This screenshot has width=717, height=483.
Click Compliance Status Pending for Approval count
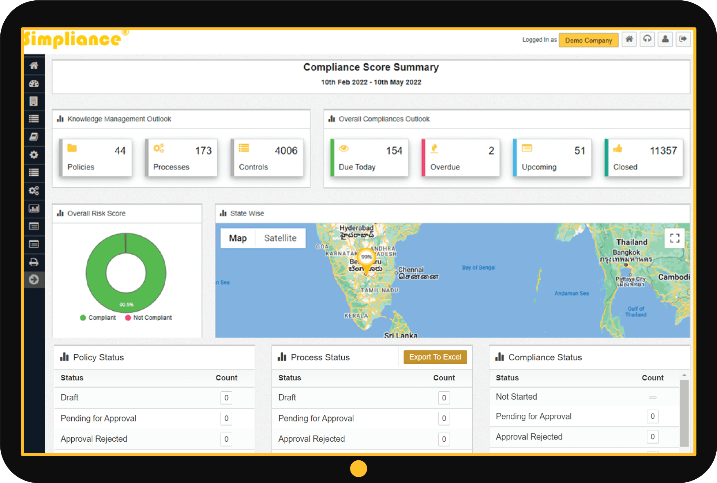pos(653,416)
